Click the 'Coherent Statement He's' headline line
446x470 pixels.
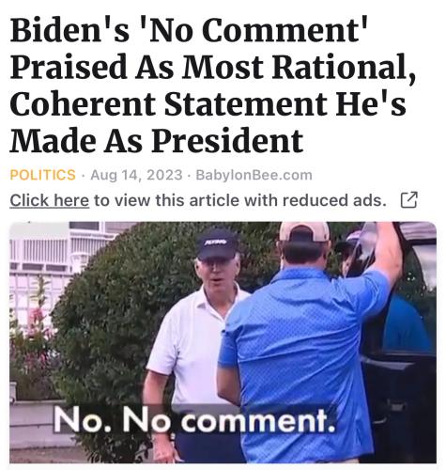click(208, 104)
